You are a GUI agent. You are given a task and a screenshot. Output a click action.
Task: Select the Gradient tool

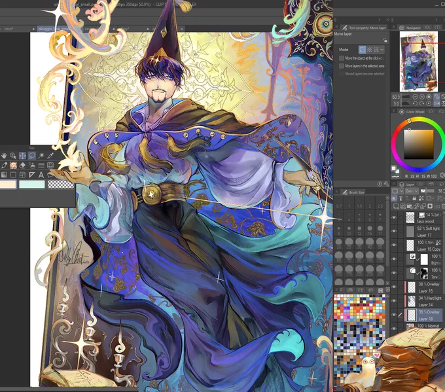click(x=4, y=175)
